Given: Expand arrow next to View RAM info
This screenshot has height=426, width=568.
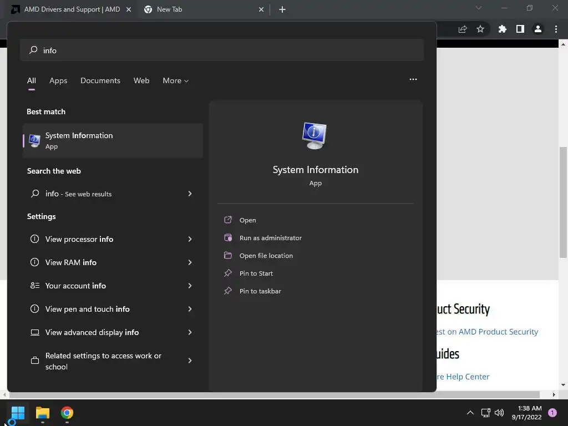Looking at the screenshot, I should click(190, 262).
